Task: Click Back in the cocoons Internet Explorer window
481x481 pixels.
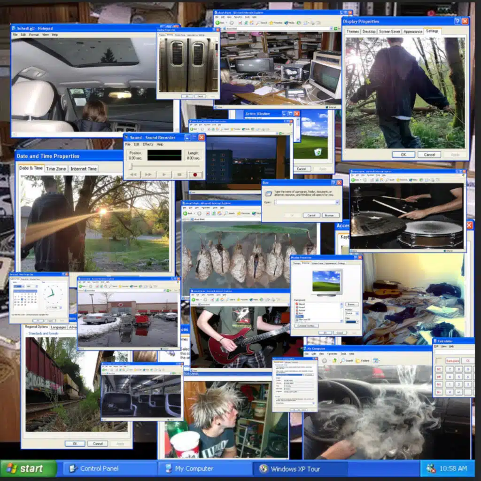Action: (188, 213)
